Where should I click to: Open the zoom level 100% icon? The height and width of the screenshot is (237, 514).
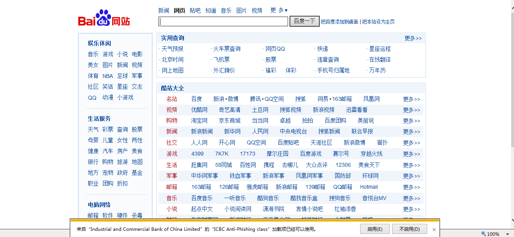pos(484,234)
